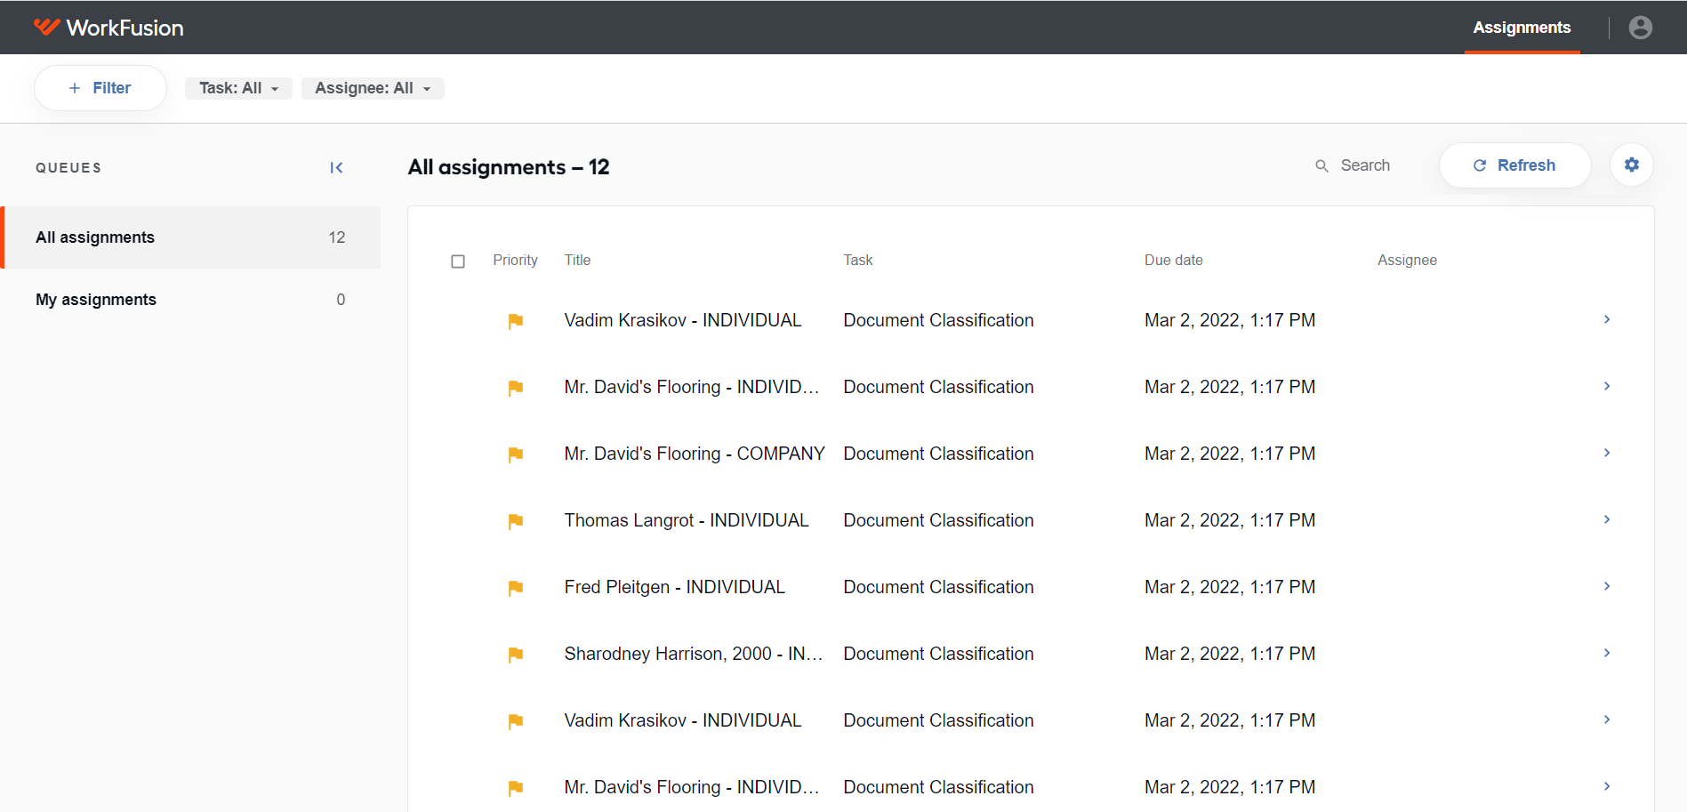Click the Filter button
Viewport: 1687px width, 812px height.
(x=100, y=88)
